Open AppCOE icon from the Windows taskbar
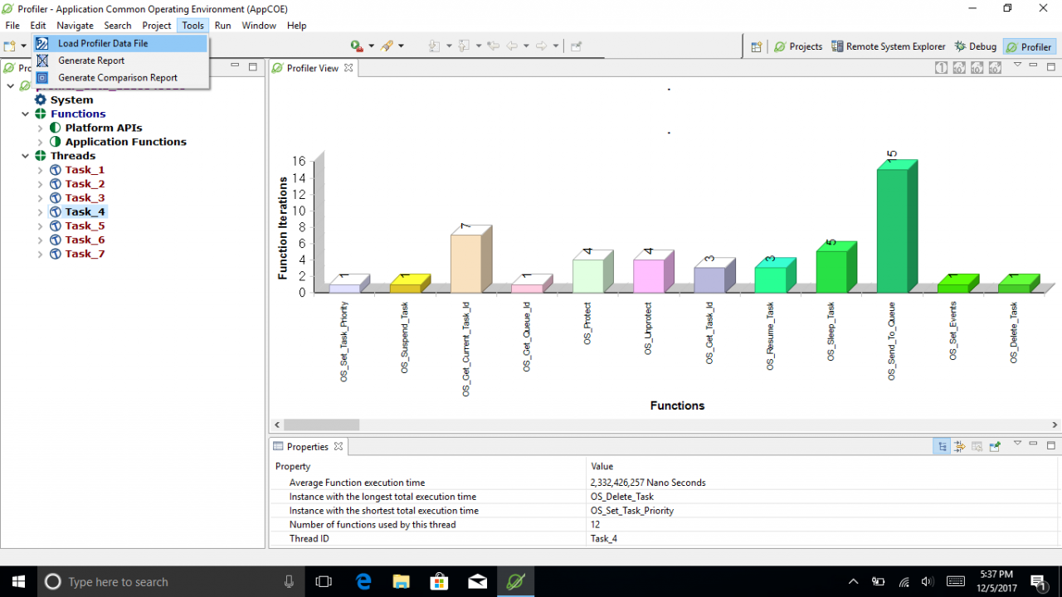Image resolution: width=1062 pixels, height=597 pixels. coord(515,580)
